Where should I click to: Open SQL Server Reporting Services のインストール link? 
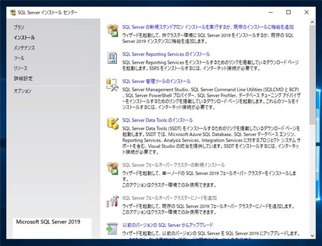(166, 54)
